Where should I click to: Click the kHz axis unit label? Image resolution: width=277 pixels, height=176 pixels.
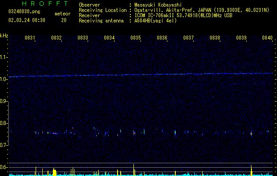click(4, 36)
